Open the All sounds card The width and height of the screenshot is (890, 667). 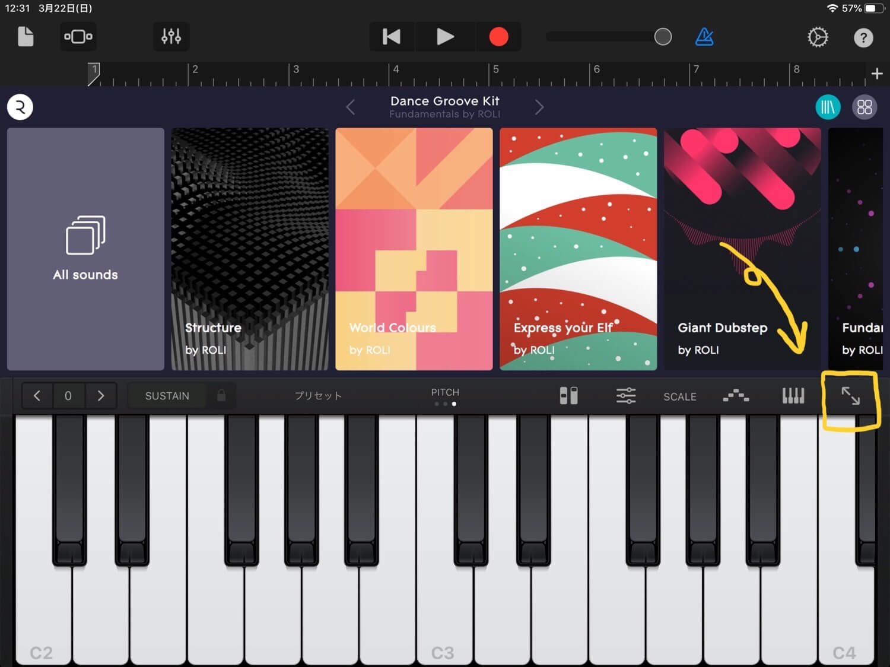click(x=85, y=249)
